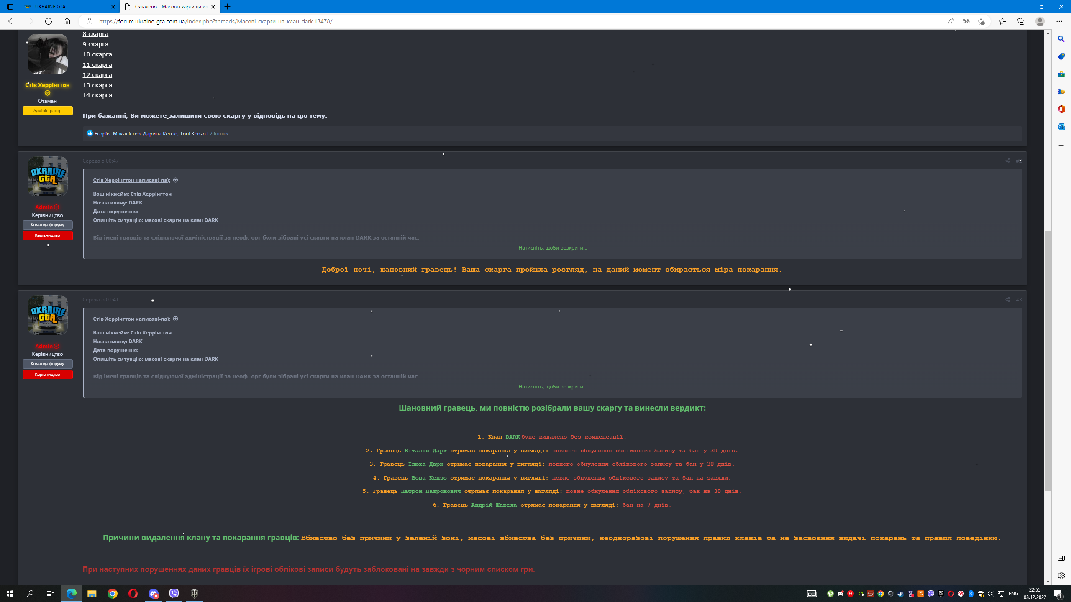
Task: View site information lock icon
Action: coord(89,21)
